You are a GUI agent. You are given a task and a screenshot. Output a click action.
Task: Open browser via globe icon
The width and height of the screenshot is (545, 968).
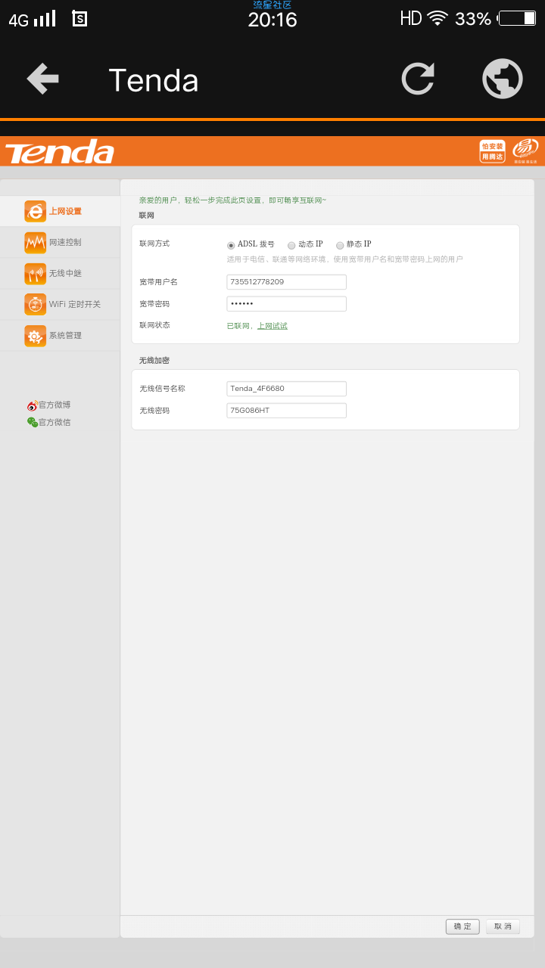[503, 79]
